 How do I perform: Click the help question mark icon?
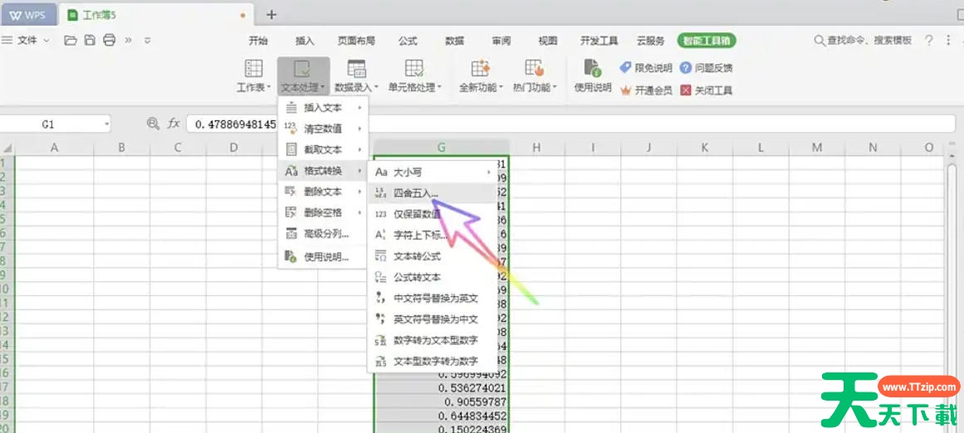(x=929, y=41)
